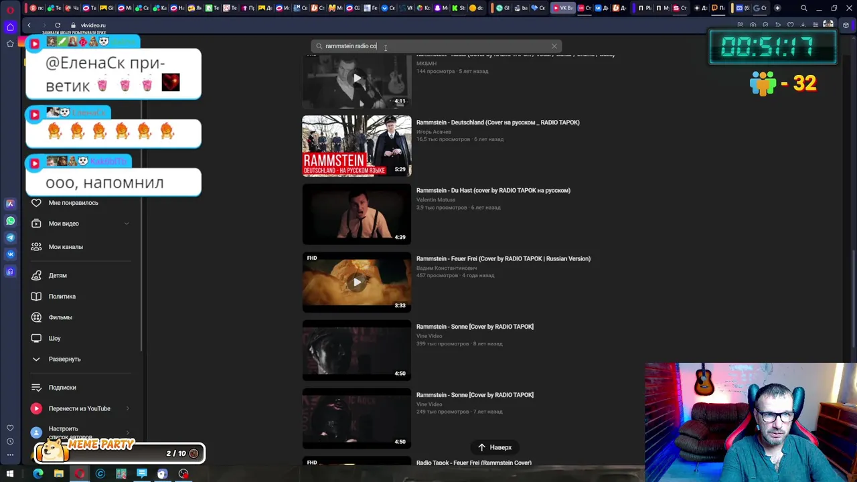Open WhatsApp in the Opera sidebar
Screen dimensions: 857x482
point(10,220)
